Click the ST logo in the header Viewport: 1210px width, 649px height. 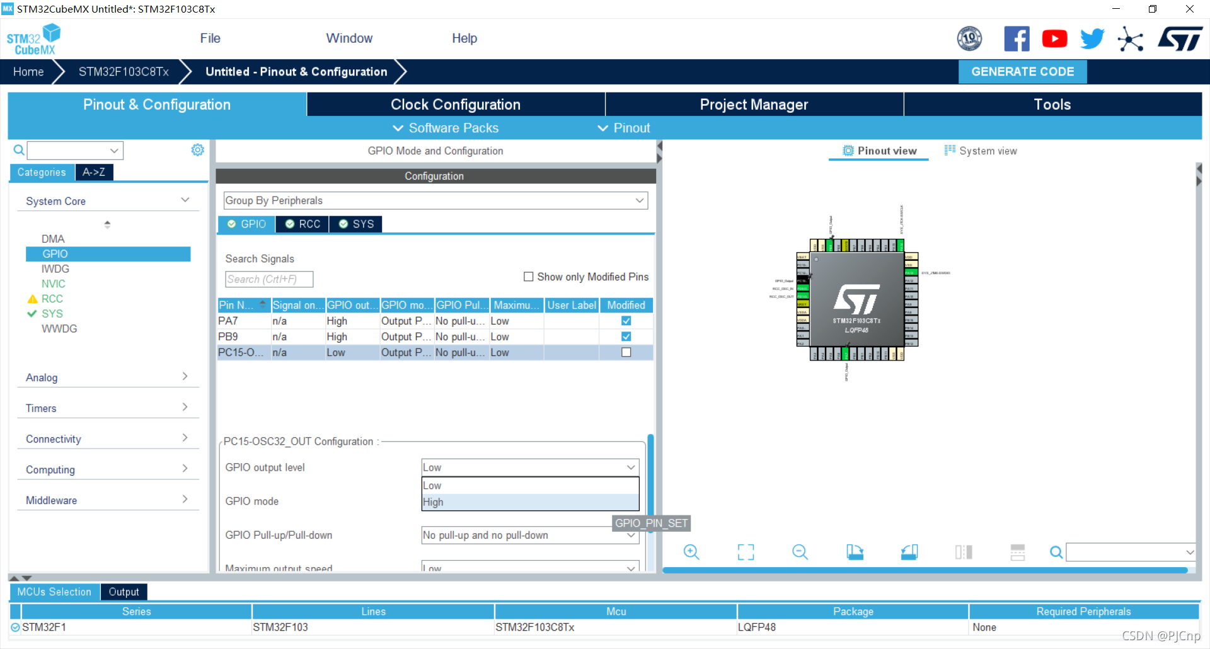1180,38
